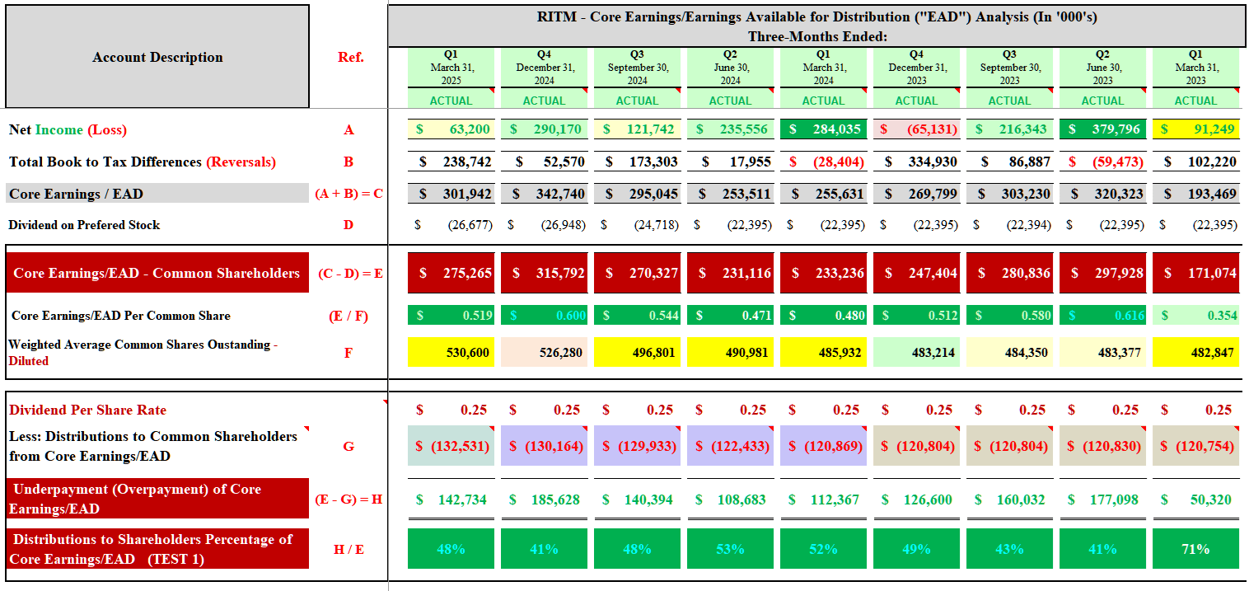Select 'Core Earnings/EAD - Common Shareholders' label
The width and height of the screenshot is (1249, 591).
(157, 273)
